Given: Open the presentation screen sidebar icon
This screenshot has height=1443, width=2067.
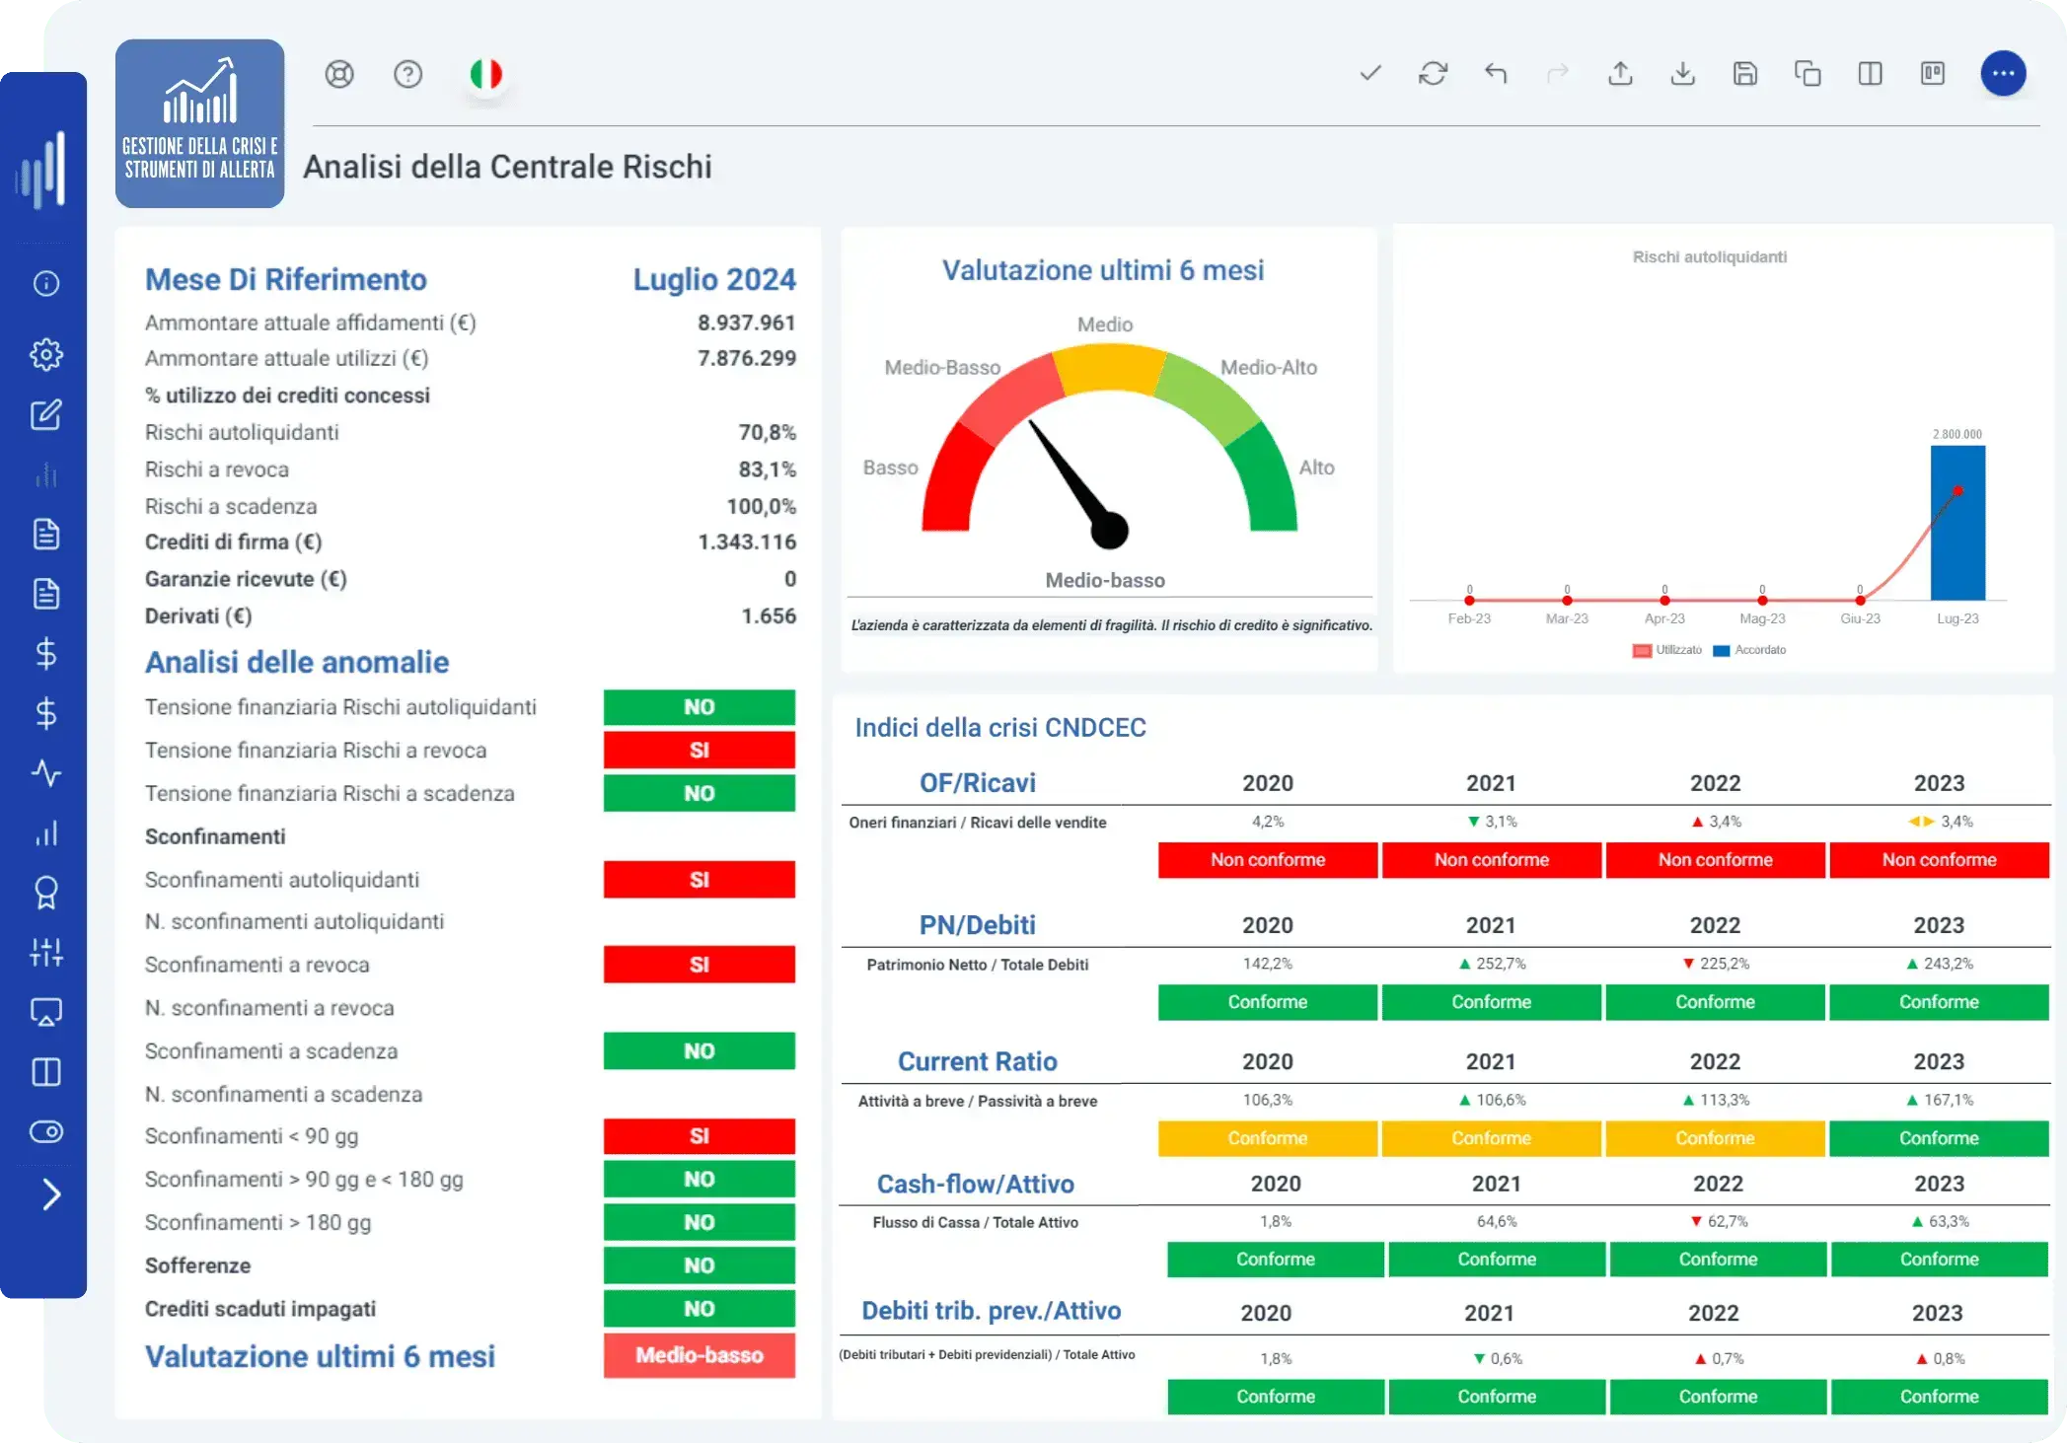Looking at the screenshot, I should point(46,1012).
